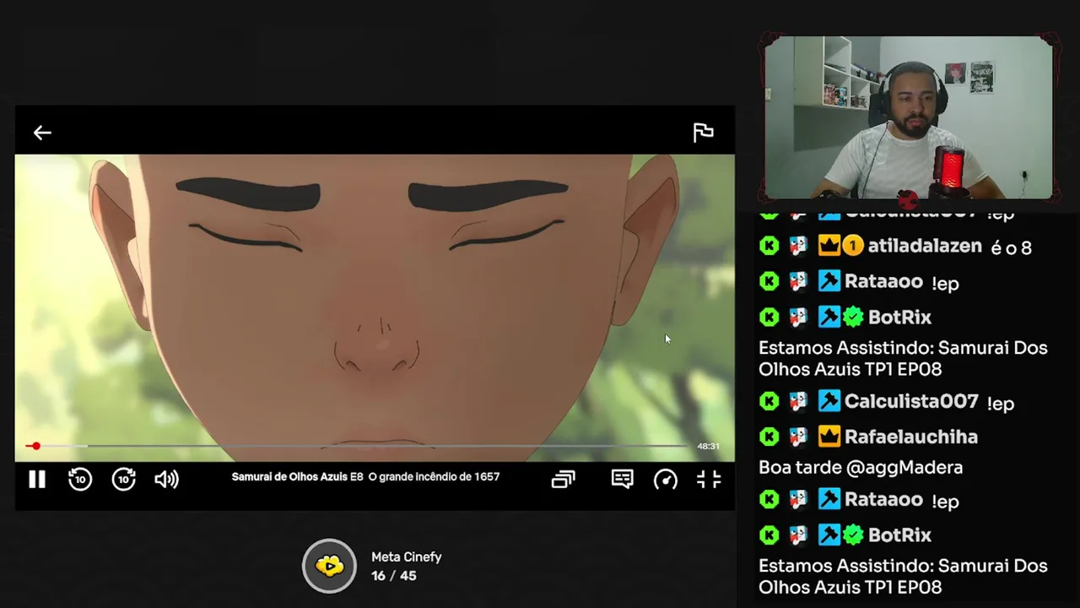Rewind 10 seconds

click(x=80, y=480)
